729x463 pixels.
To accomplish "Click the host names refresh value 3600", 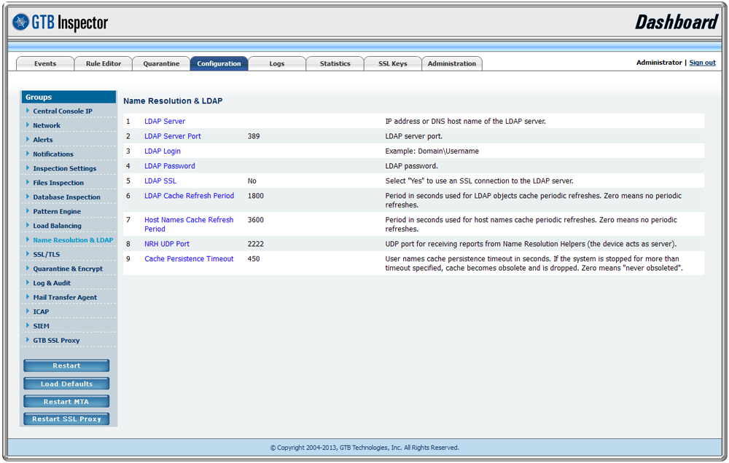I will pyautogui.click(x=256, y=220).
